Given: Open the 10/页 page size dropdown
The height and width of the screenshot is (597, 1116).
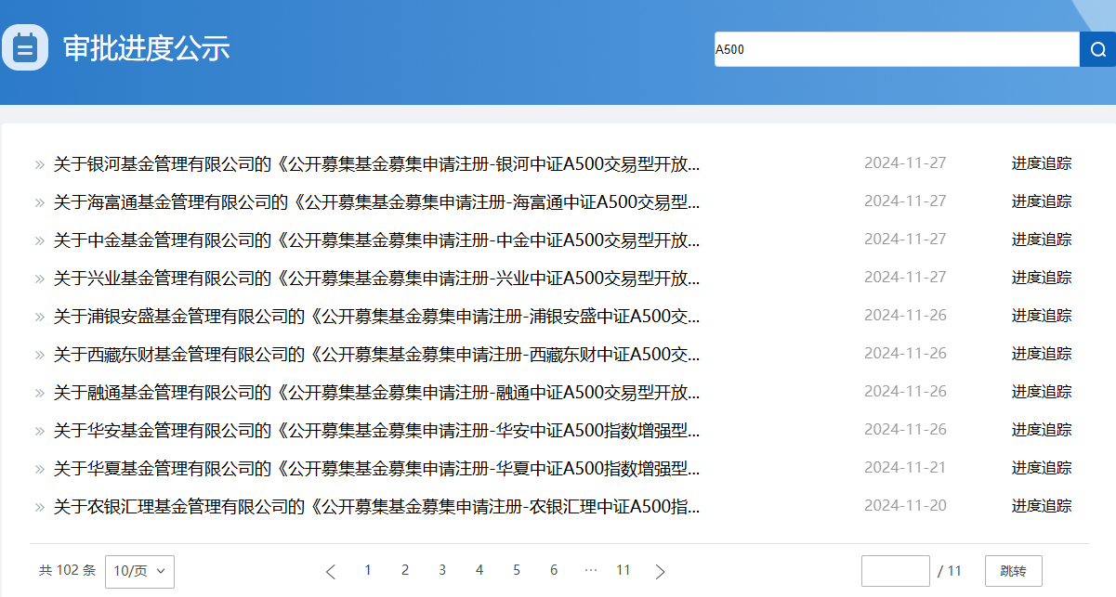Looking at the screenshot, I should [139, 571].
